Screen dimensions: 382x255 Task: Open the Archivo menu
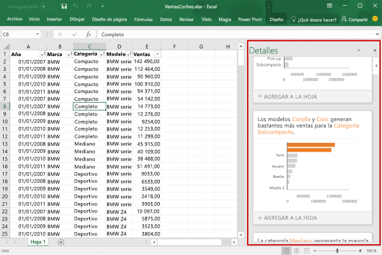point(15,19)
